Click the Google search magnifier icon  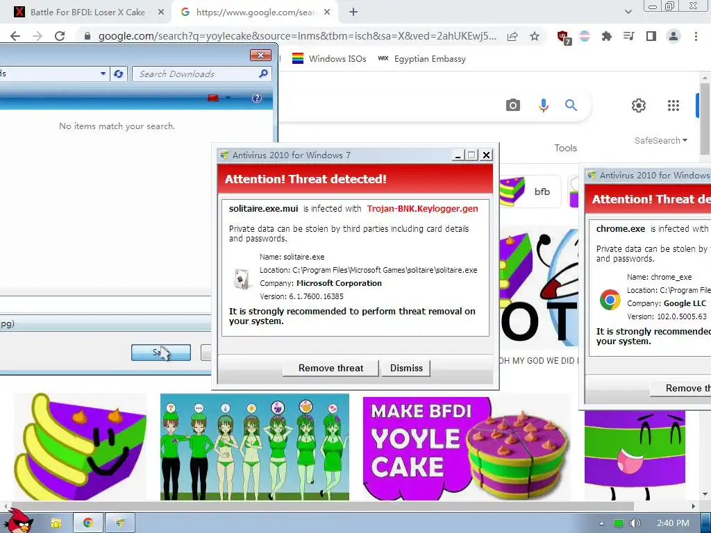[x=571, y=105]
